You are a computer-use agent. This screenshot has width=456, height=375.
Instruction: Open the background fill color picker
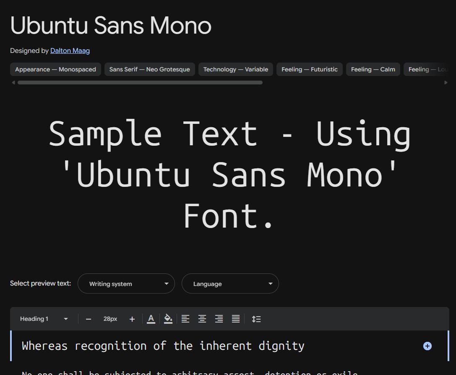click(x=168, y=319)
